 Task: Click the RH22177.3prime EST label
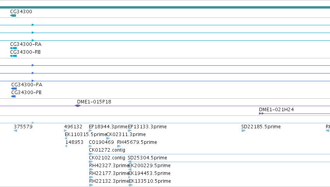click(x=109, y=173)
